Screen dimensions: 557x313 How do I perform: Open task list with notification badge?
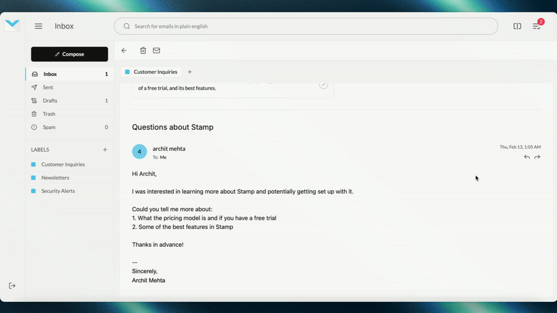click(x=537, y=26)
